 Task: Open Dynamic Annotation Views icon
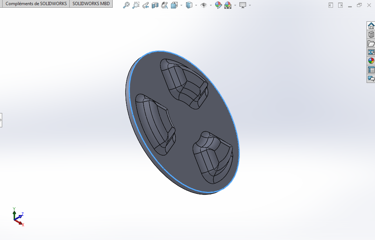(x=165, y=5)
